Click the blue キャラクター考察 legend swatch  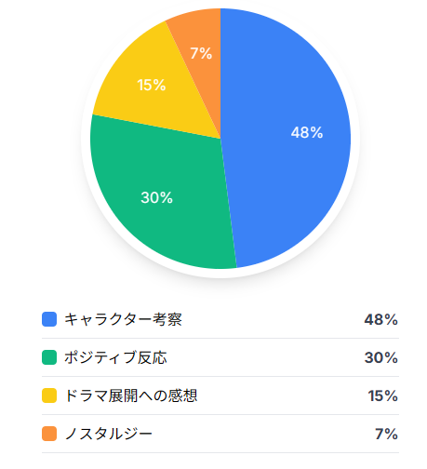[49, 319]
